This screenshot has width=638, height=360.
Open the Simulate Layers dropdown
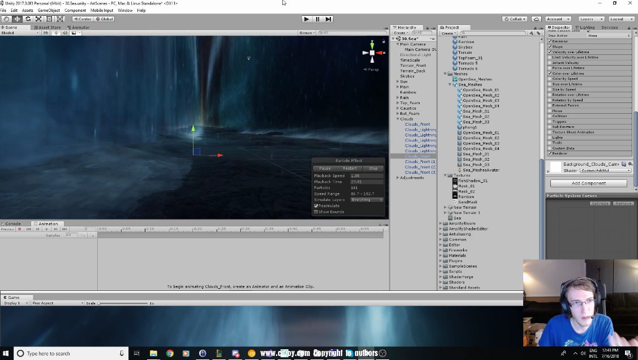[367, 200]
